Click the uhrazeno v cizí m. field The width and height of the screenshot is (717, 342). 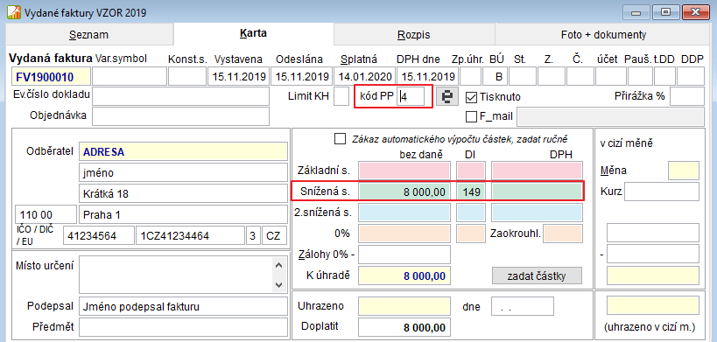(652, 305)
